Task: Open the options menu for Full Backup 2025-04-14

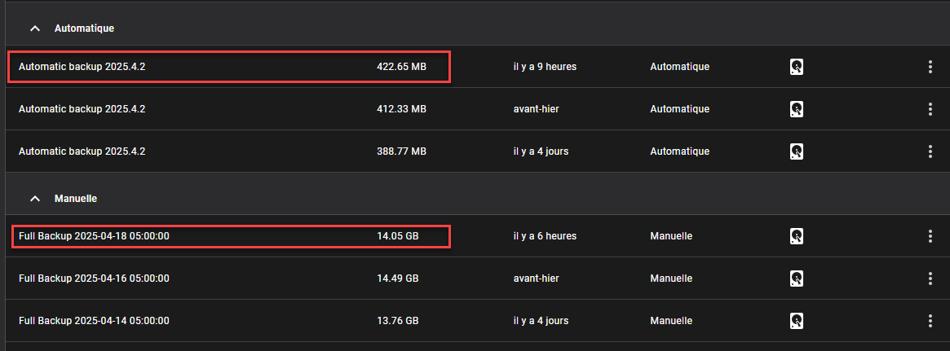Action: (930, 321)
